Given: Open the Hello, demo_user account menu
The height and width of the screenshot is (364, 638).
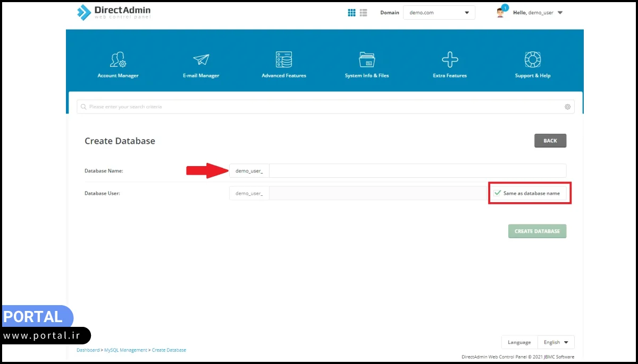Looking at the screenshot, I should coord(537,13).
